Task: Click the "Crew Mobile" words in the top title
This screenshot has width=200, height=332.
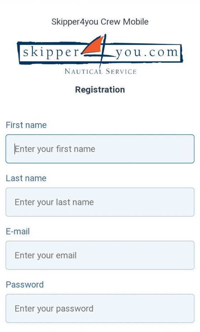Action: coord(125,21)
